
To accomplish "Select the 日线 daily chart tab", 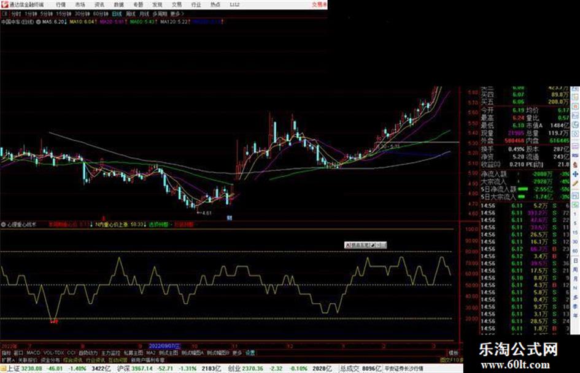I will click(117, 13).
